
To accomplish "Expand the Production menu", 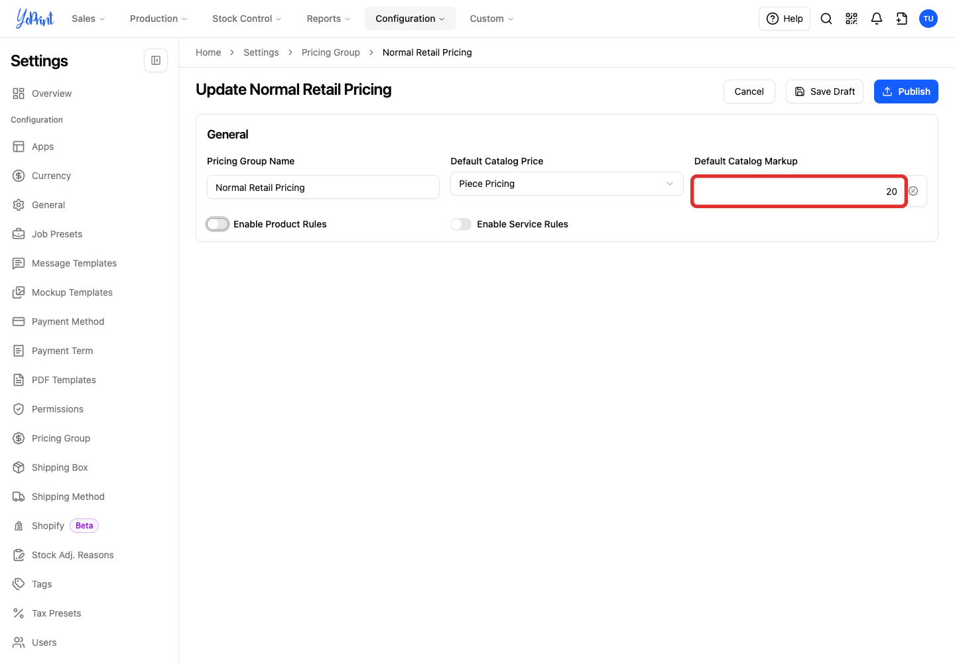I will [x=159, y=19].
